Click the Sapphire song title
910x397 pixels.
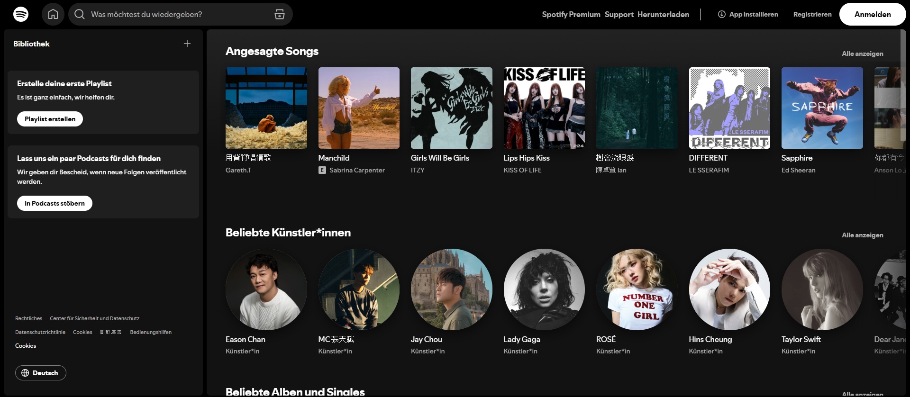797,158
